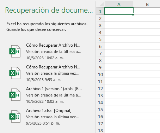Select row 4 header

click(x=100, y=32)
